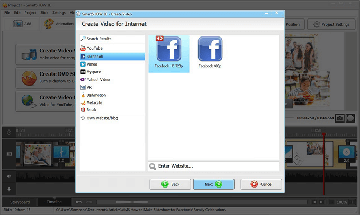The image size is (360, 215).
Task: Click the red playhead marker on timeline
Action: pyautogui.click(x=323, y=134)
